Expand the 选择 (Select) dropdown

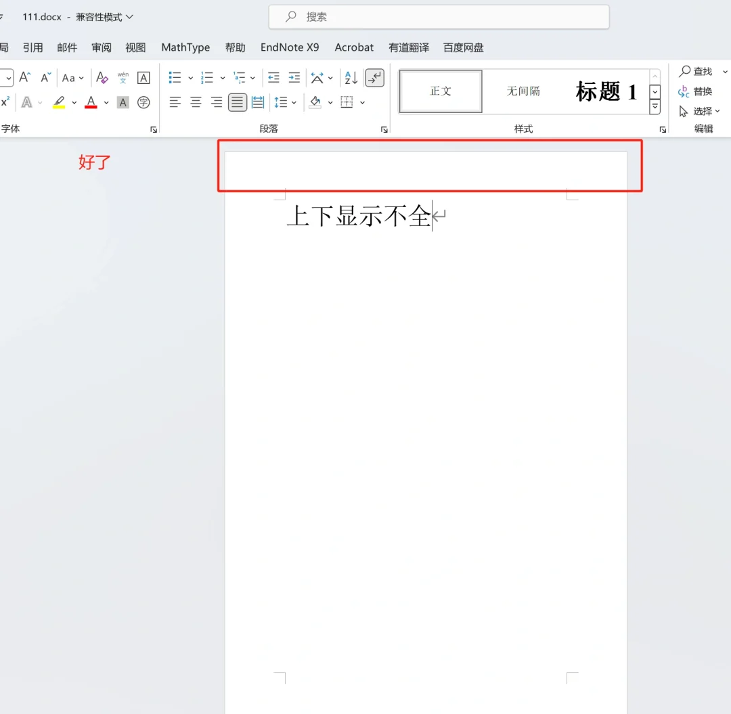(x=702, y=110)
